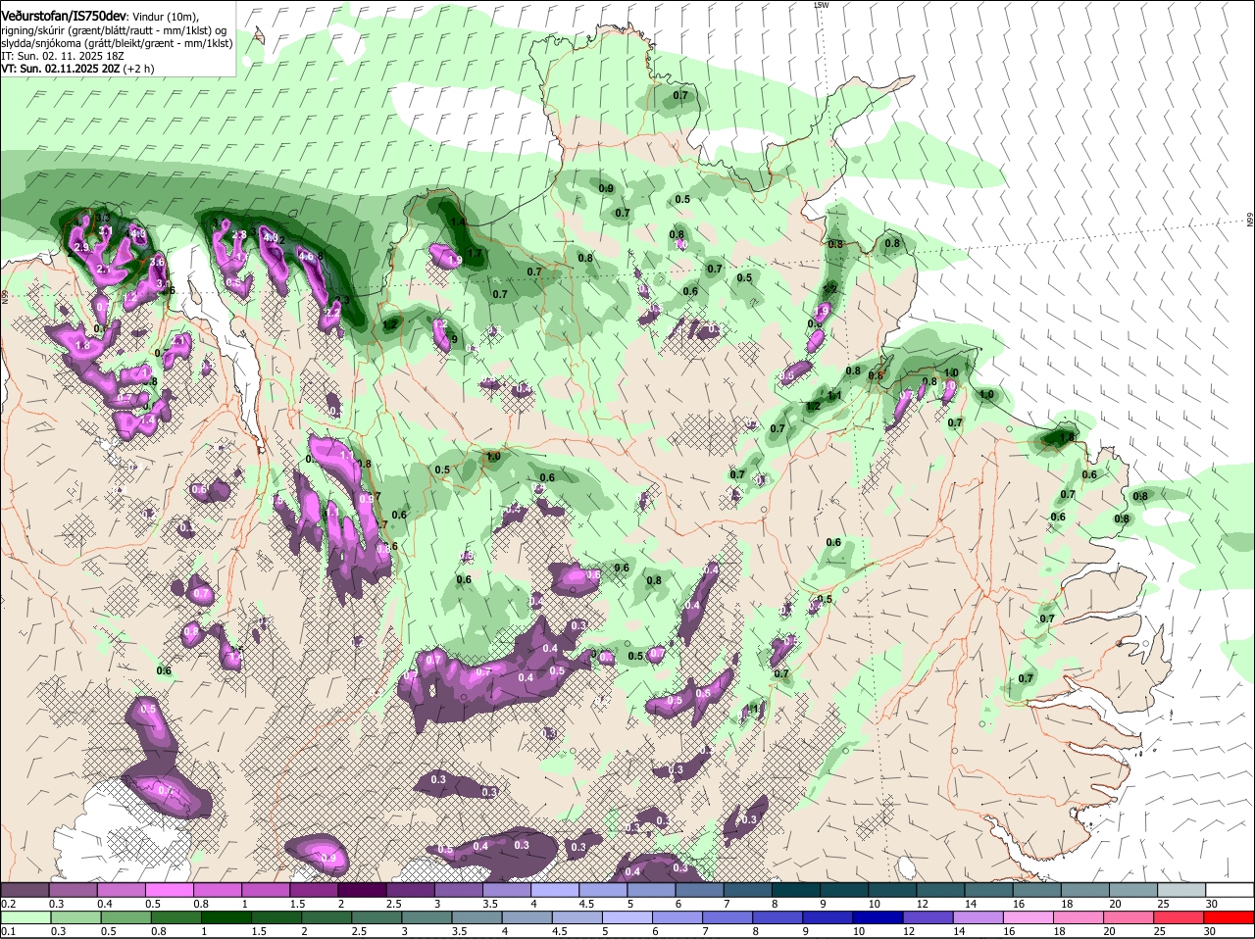Click the Veðurstofan/IS750dev title text
Viewport: 1255px width, 939px height.
pyautogui.click(x=64, y=16)
